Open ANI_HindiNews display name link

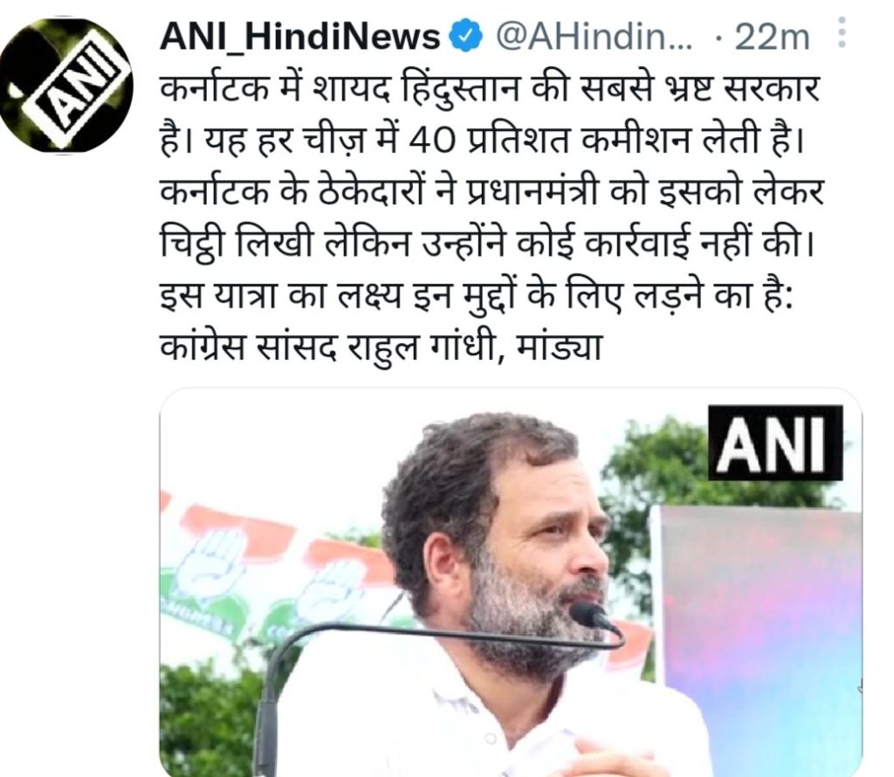coord(300,37)
